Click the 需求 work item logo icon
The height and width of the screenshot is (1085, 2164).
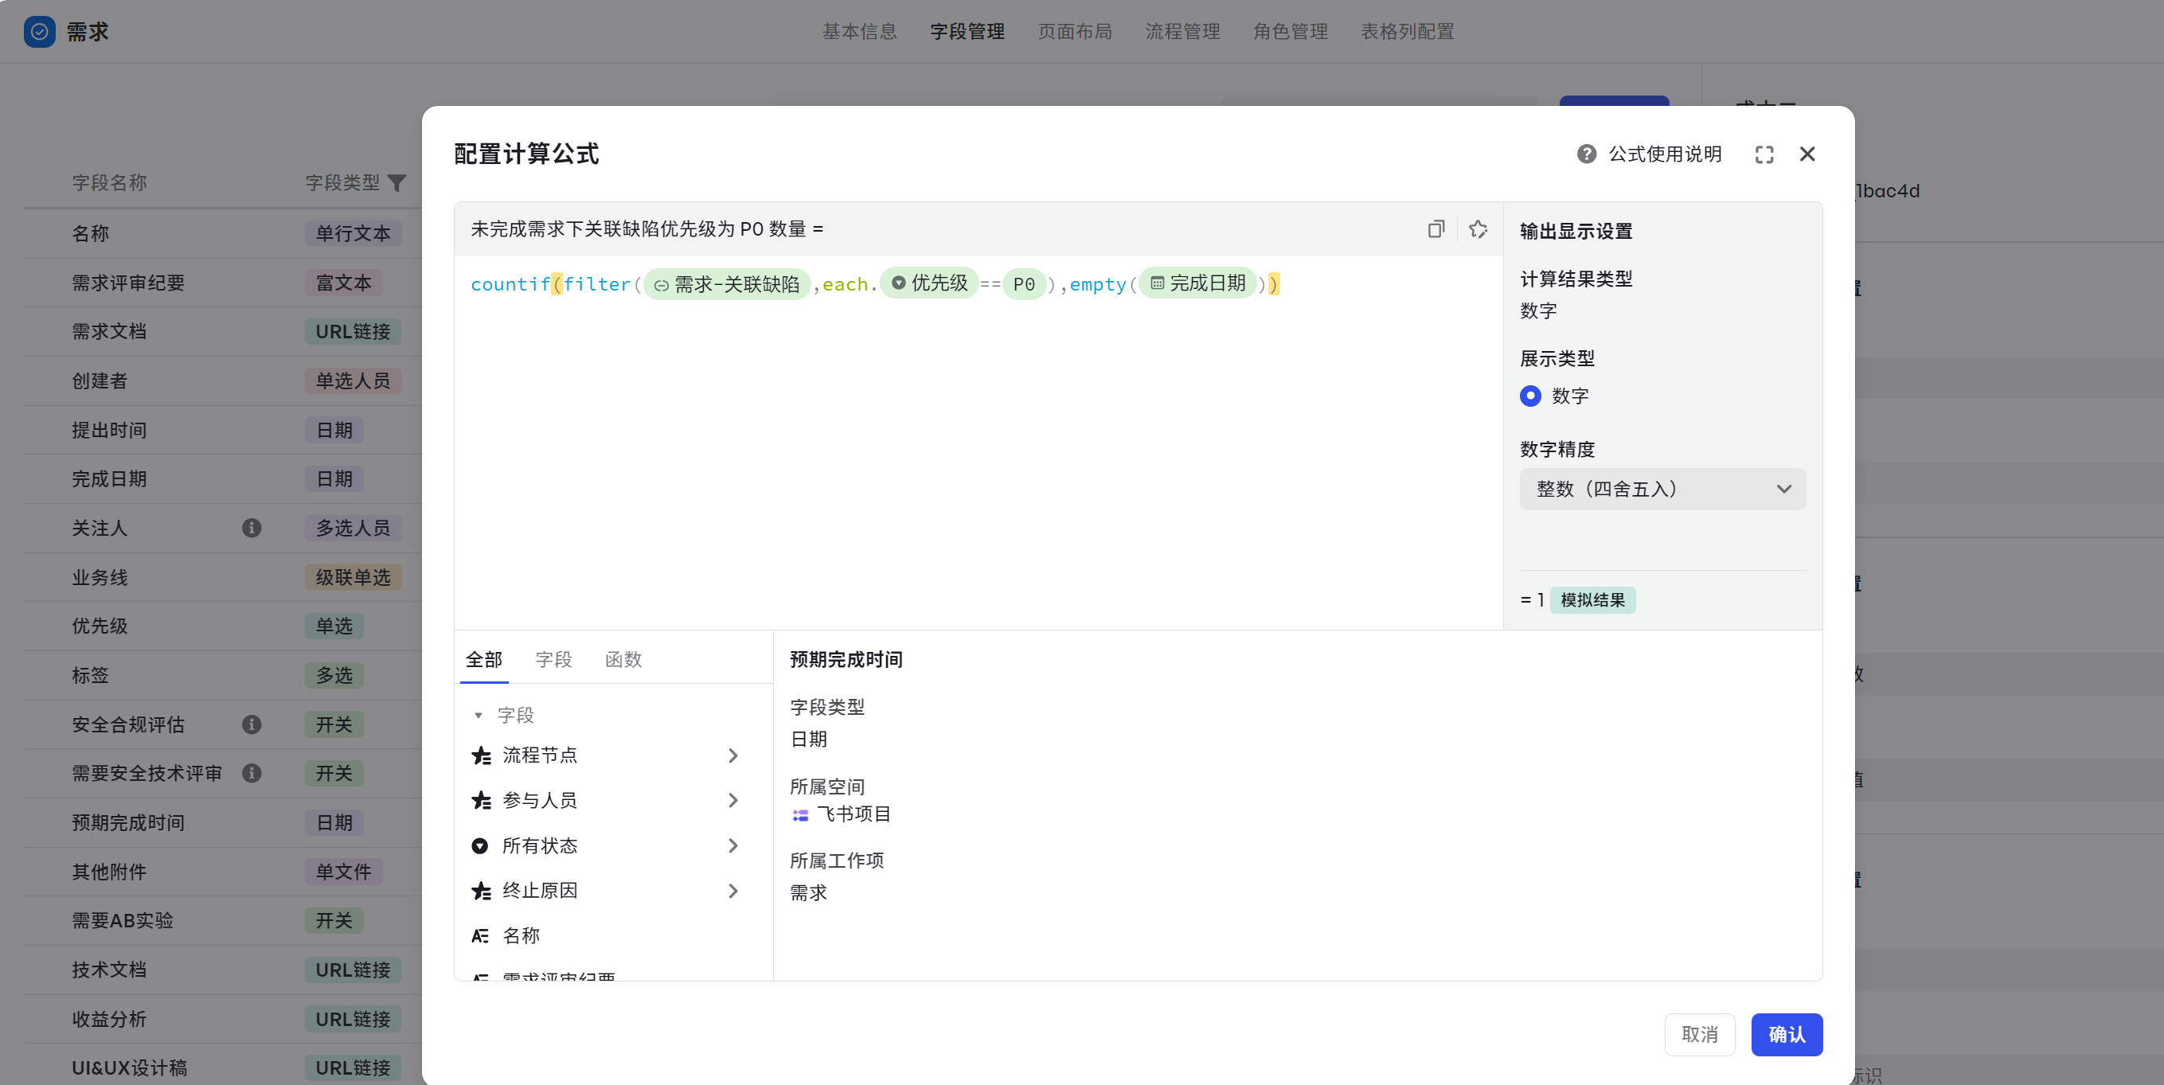click(40, 32)
